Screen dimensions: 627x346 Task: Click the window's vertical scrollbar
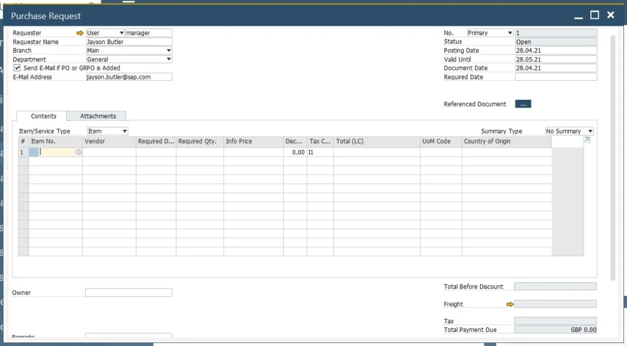click(x=613, y=153)
